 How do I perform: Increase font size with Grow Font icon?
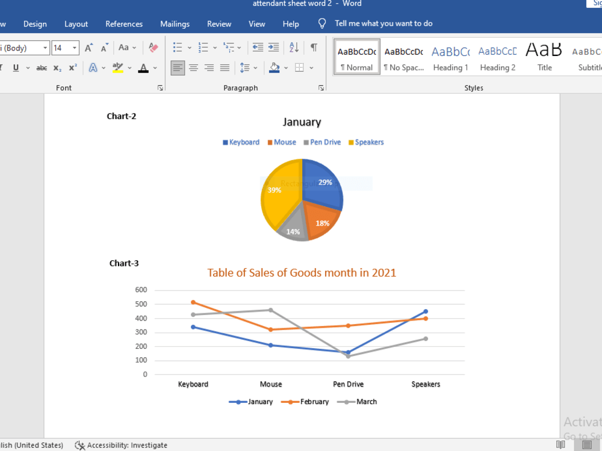[88, 48]
